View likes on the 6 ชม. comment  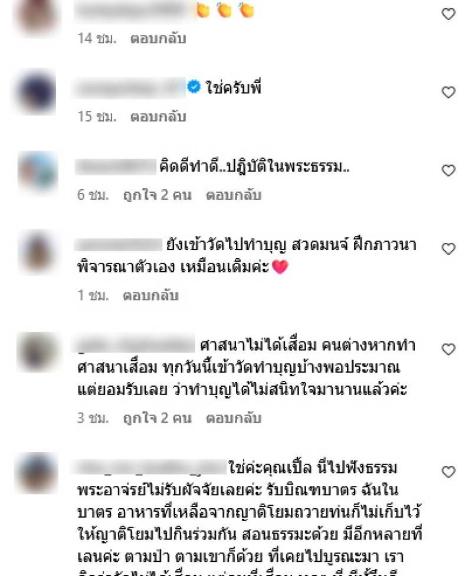coord(158,195)
